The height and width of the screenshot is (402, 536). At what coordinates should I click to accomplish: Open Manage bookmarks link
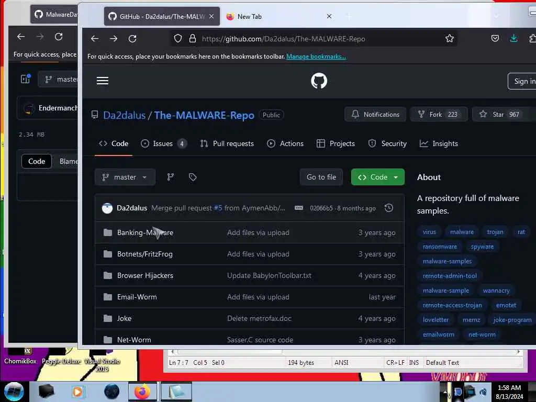click(316, 57)
